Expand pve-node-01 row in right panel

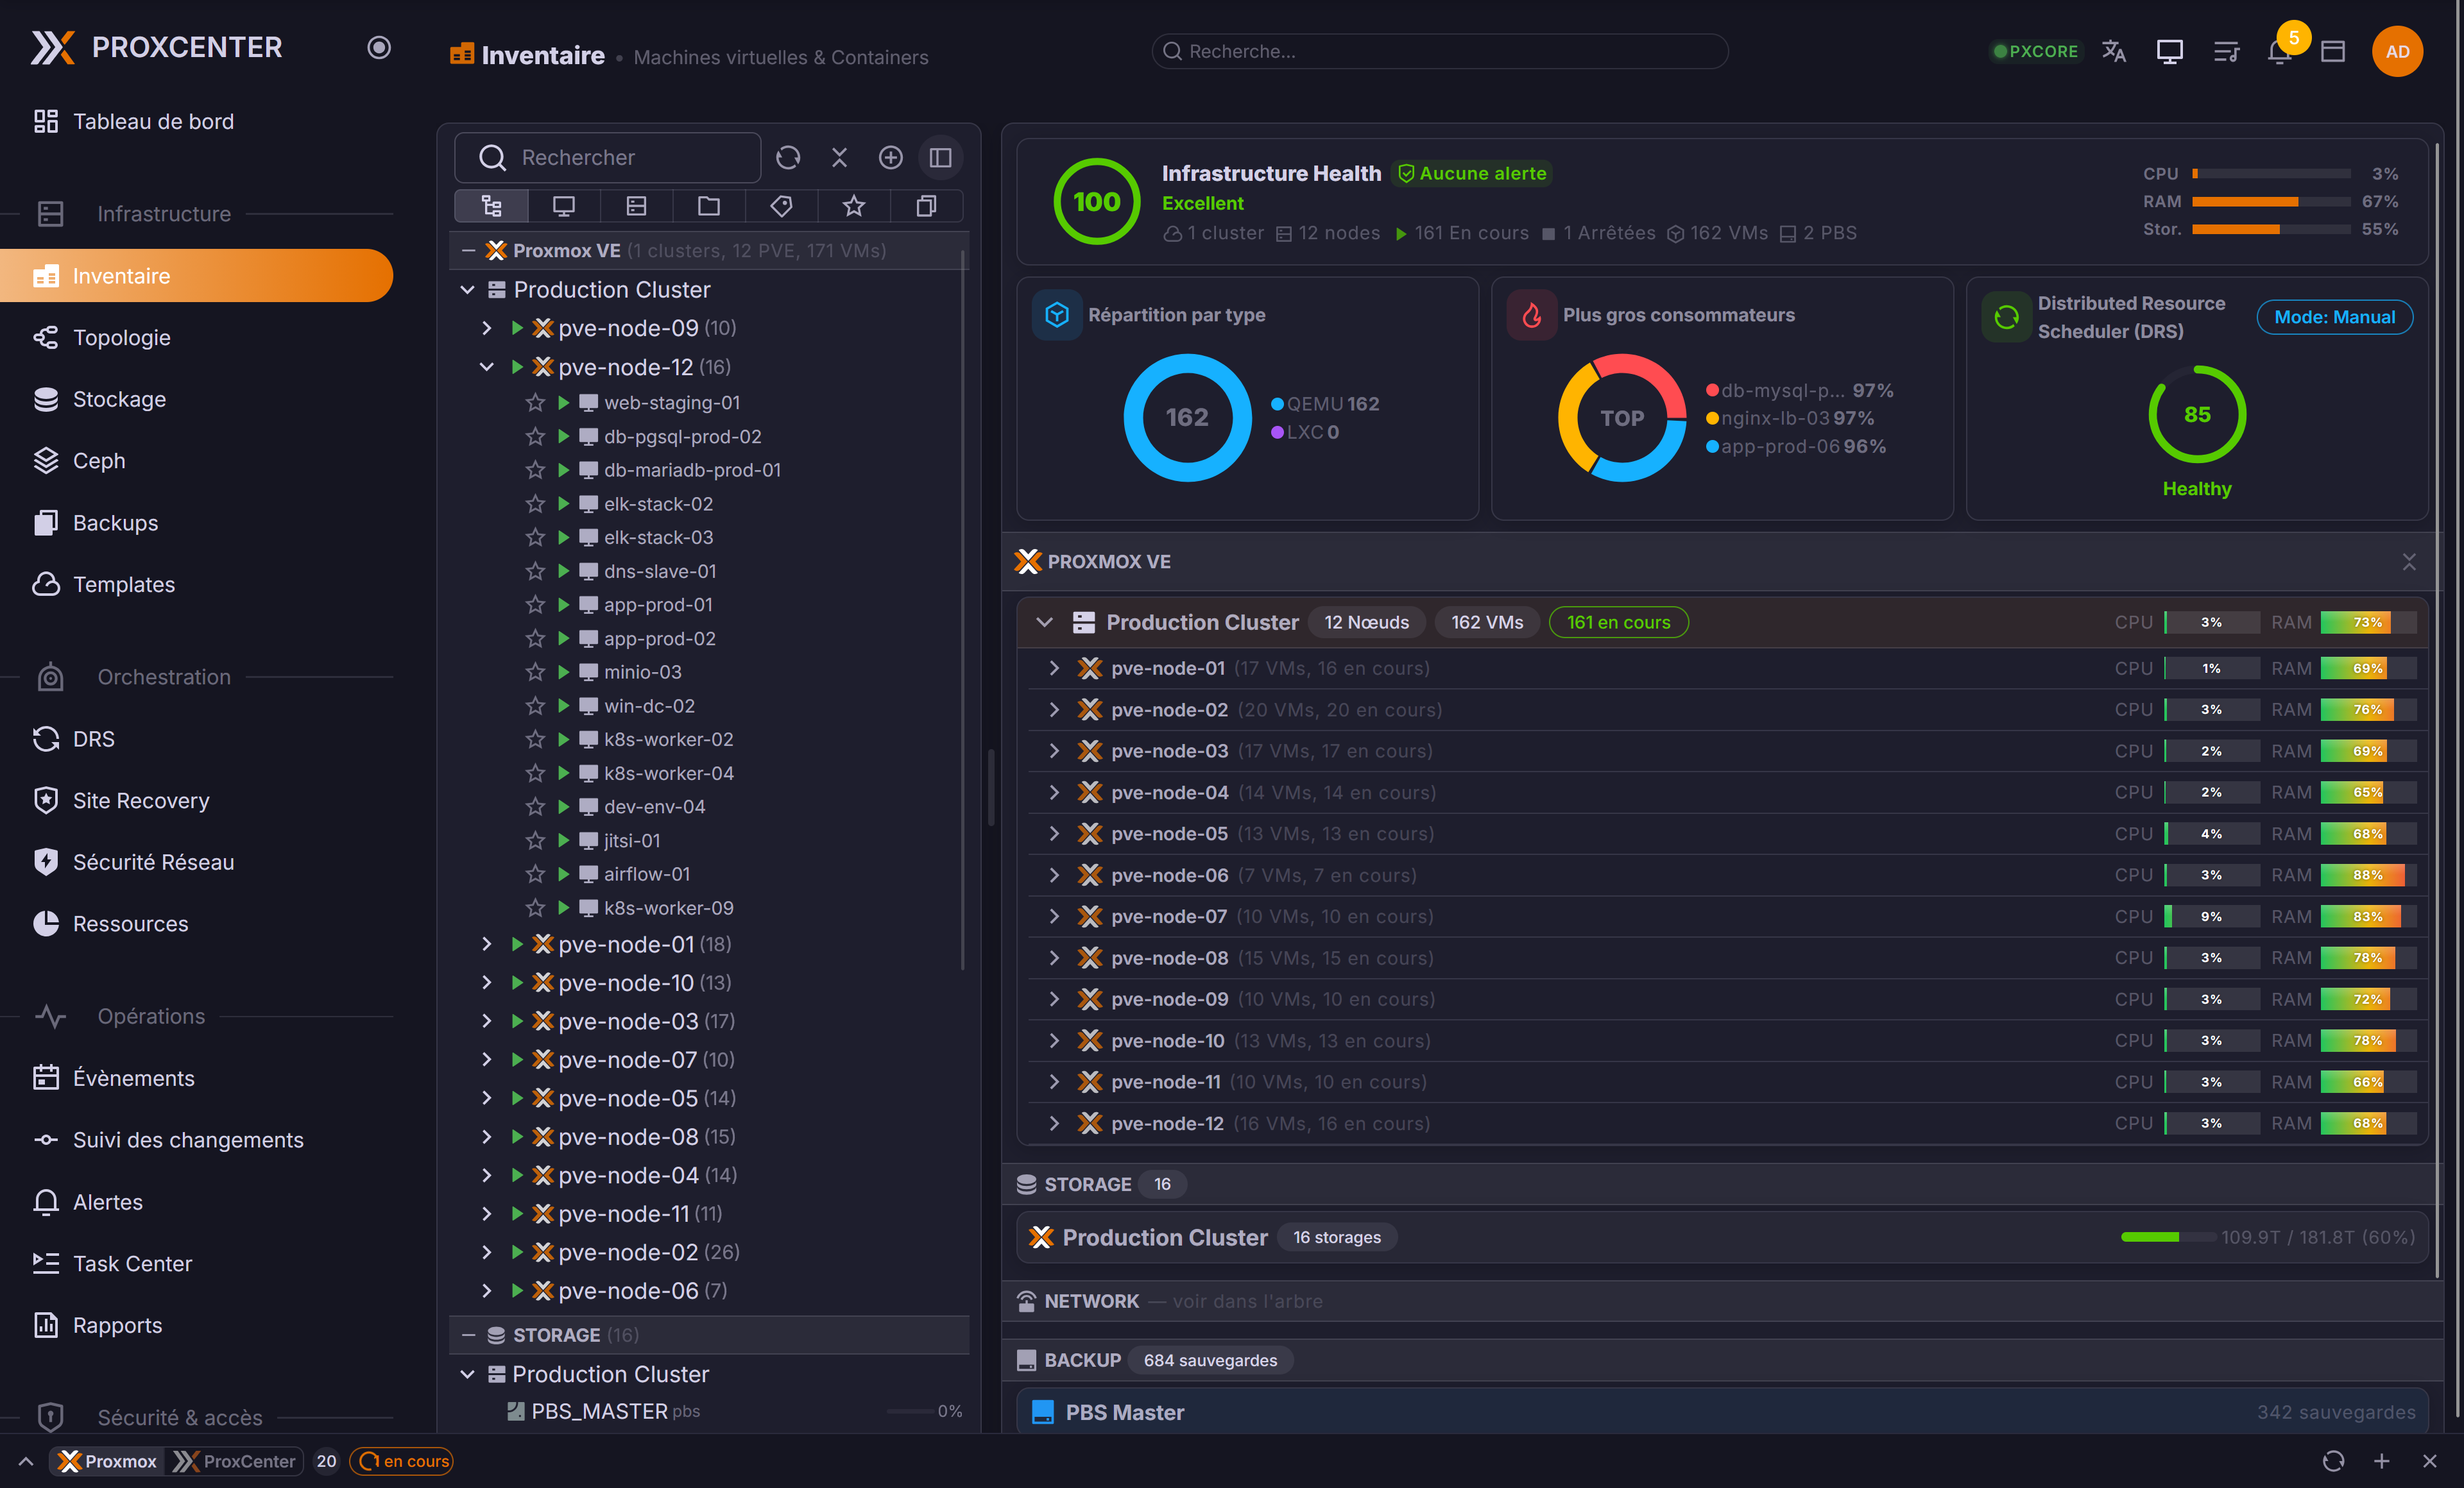[1053, 668]
